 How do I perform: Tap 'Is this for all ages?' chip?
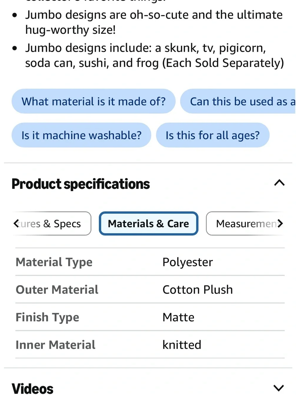(x=213, y=135)
